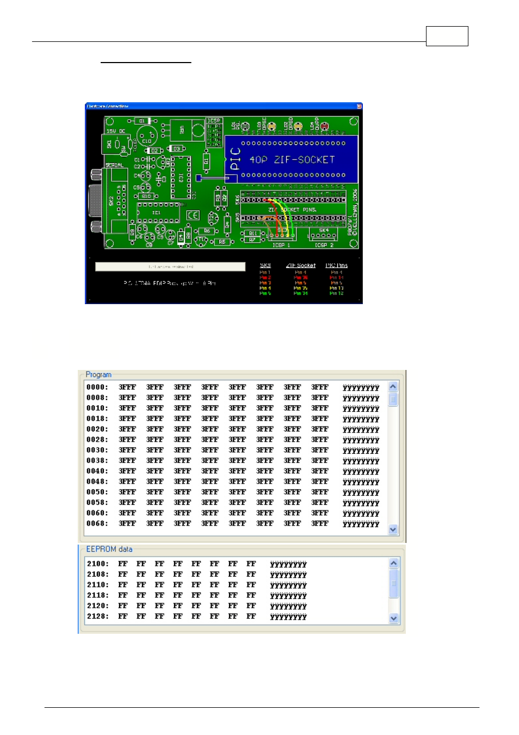Click the SK3 column heading
The image size is (519, 735).
[265, 265]
